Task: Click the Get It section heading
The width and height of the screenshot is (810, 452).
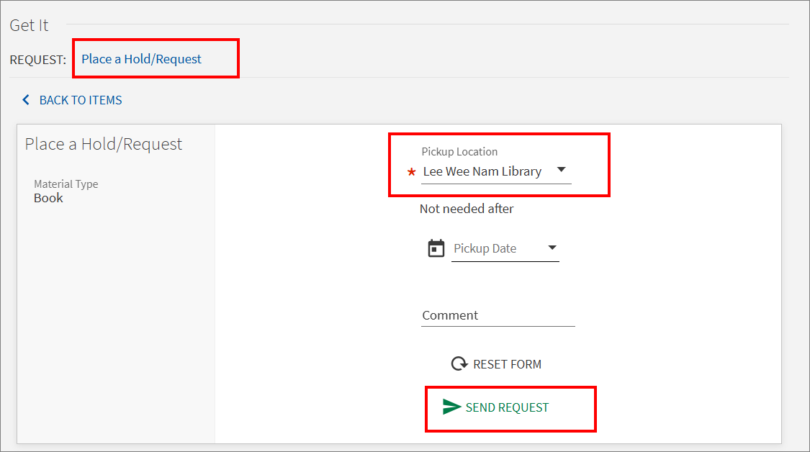Action: tap(29, 25)
